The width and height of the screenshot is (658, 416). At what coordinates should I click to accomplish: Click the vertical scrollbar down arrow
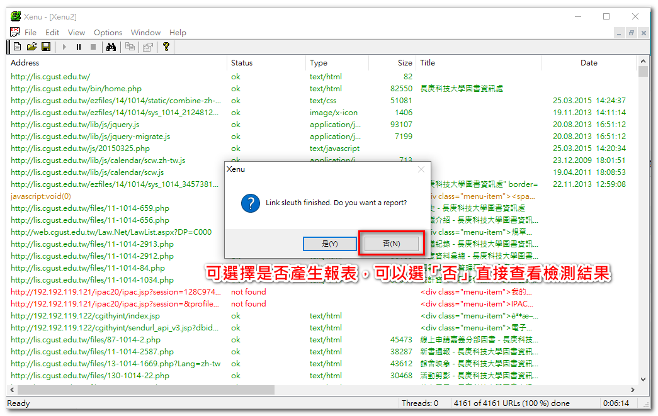point(643,379)
